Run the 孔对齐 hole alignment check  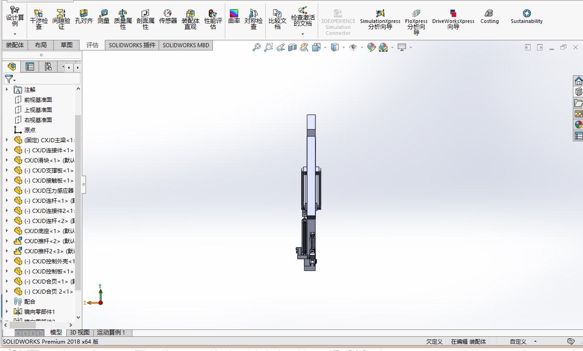[84, 17]
